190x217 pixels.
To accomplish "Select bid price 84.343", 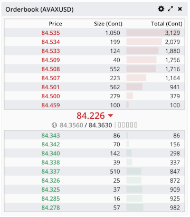I will tap(51, 135).
